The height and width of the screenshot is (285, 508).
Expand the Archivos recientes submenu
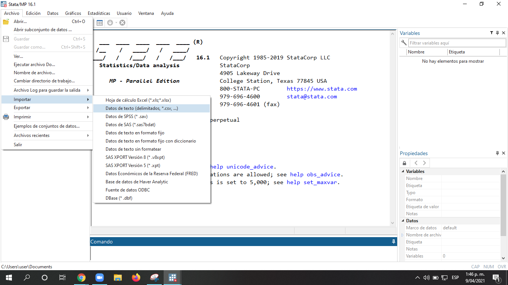pos(47,135)
